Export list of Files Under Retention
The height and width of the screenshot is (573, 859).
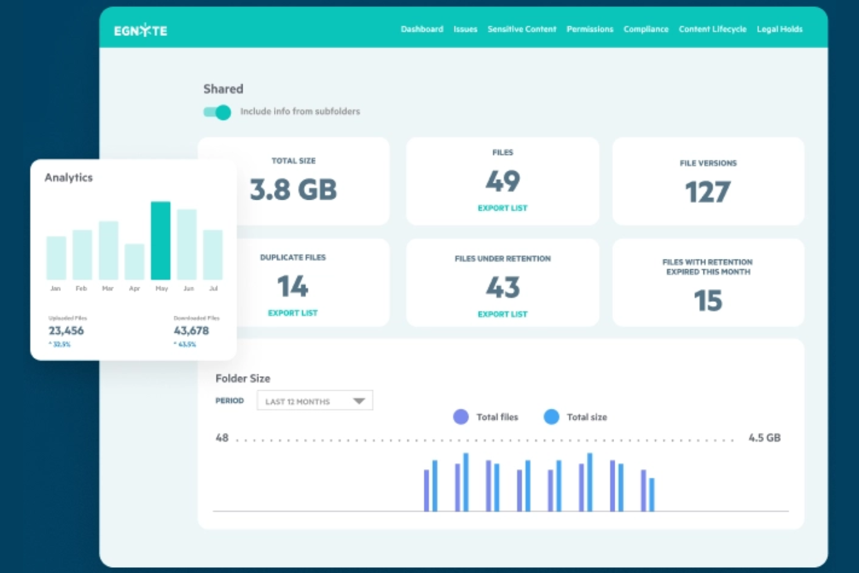tap(503, 314)
